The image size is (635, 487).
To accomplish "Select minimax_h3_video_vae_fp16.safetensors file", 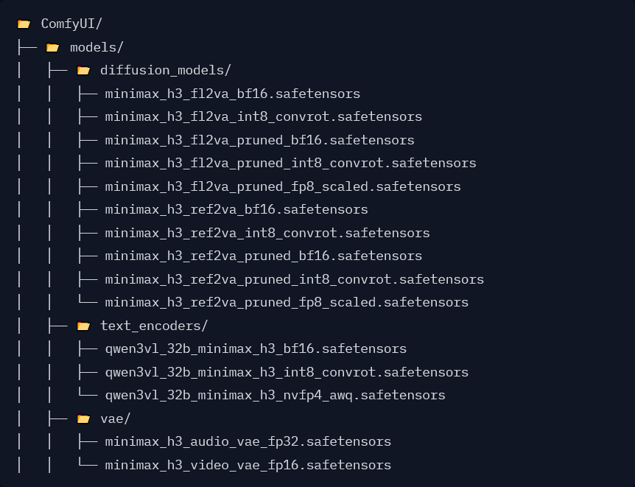I will [248, 465].
